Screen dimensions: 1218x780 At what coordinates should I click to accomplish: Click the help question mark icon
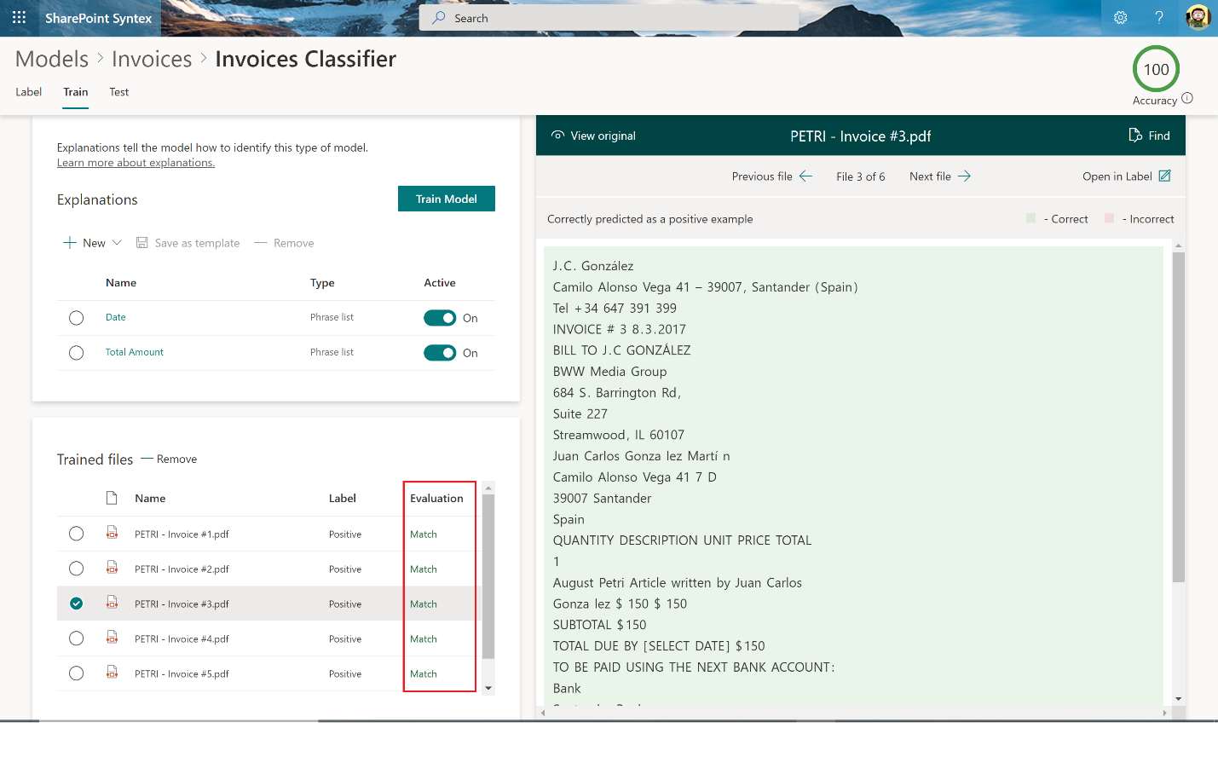click(1158, 18)
